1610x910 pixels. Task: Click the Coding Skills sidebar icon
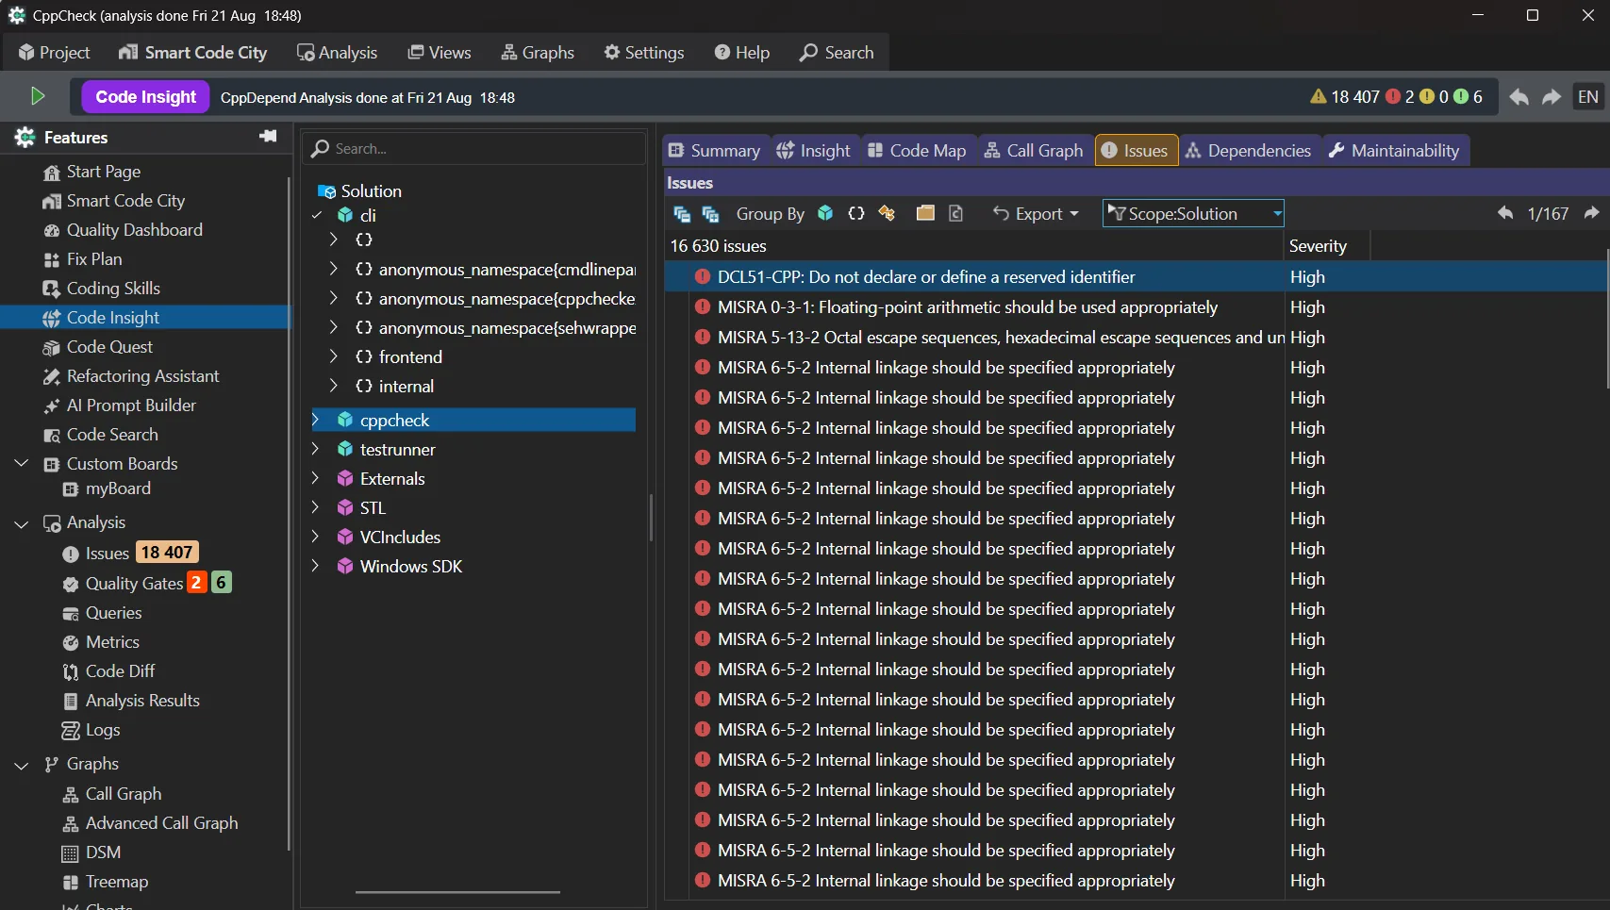[x=52, y=289]
